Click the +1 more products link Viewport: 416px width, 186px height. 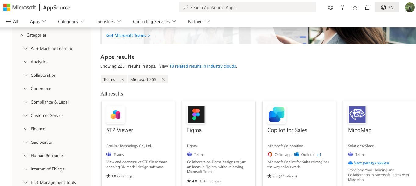(x=319, y=155)
